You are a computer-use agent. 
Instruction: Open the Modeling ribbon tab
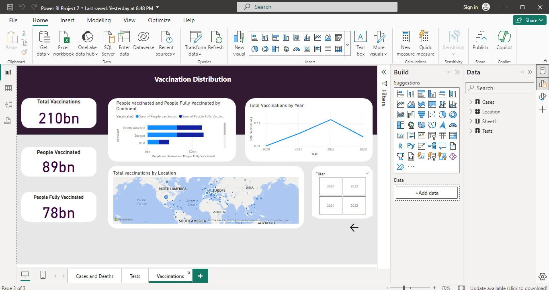point(99,20)
